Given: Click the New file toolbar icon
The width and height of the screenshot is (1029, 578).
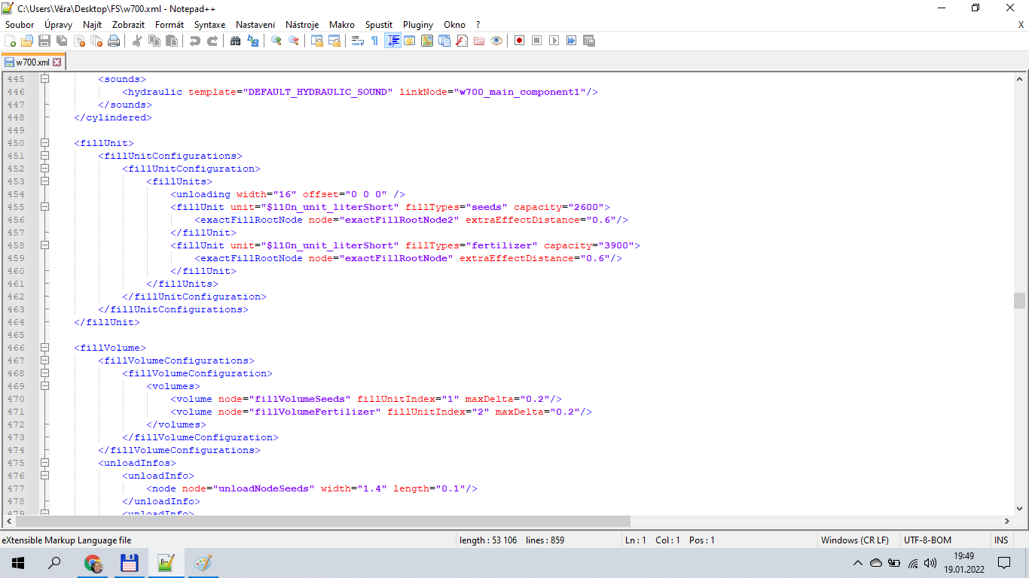Looking at the screenshot, I should tap(11, 41).
